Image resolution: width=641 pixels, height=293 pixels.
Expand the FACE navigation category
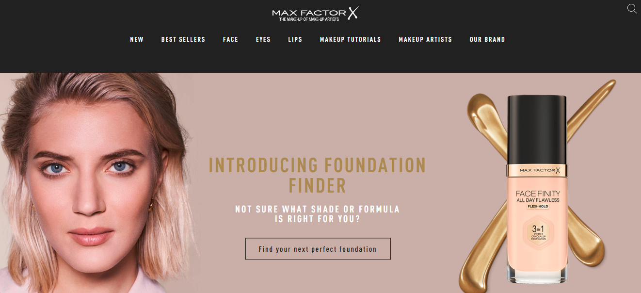coord(230,39)
